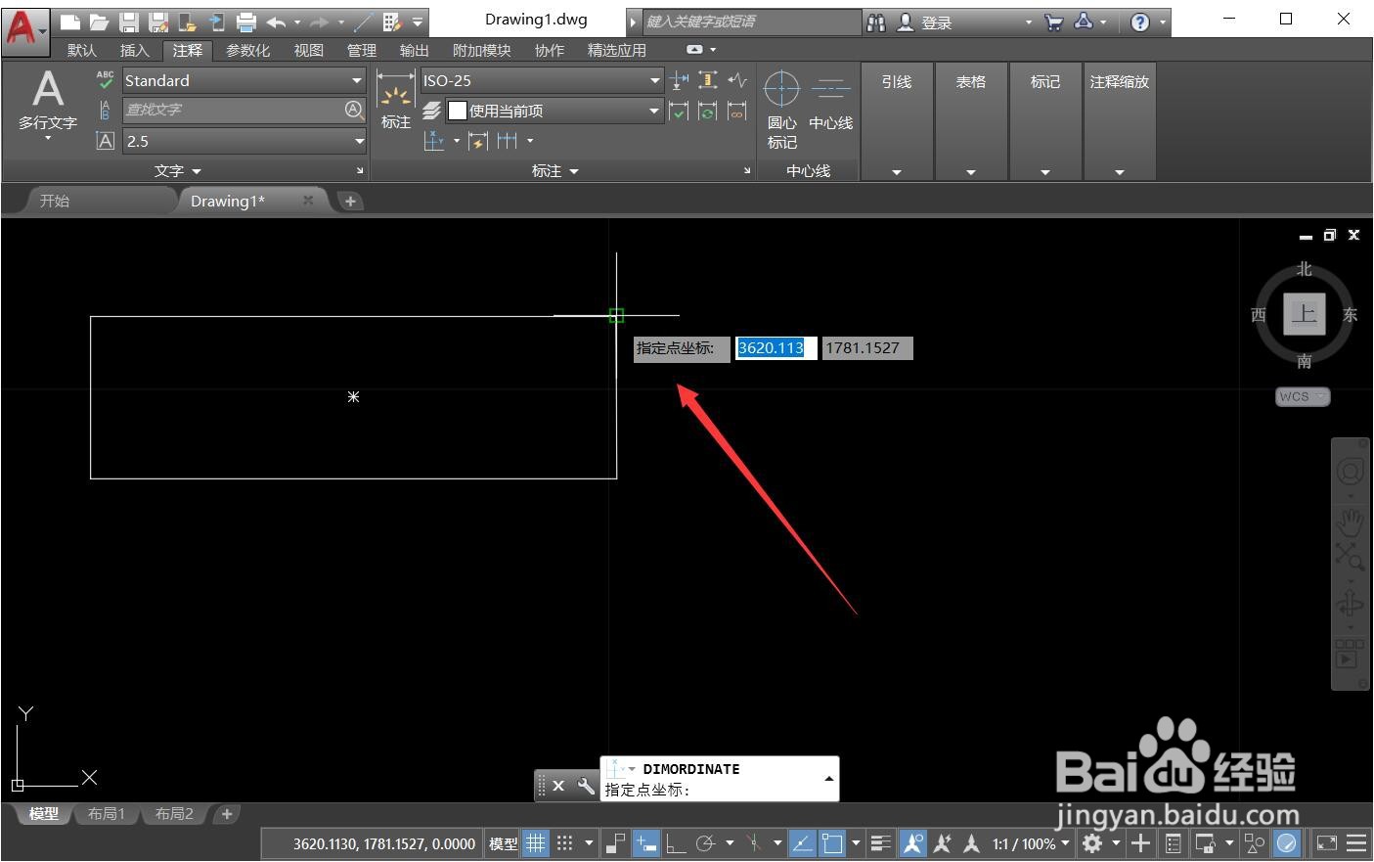Open the ISO-25 dimension style dropdown
The width and height of the screenshot is (1374, 862).
[654, 80]
